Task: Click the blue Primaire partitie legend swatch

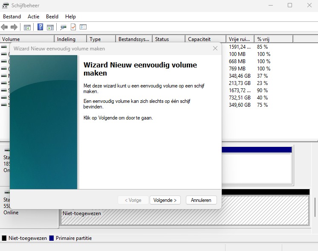Action: click(x=52, y=238)
